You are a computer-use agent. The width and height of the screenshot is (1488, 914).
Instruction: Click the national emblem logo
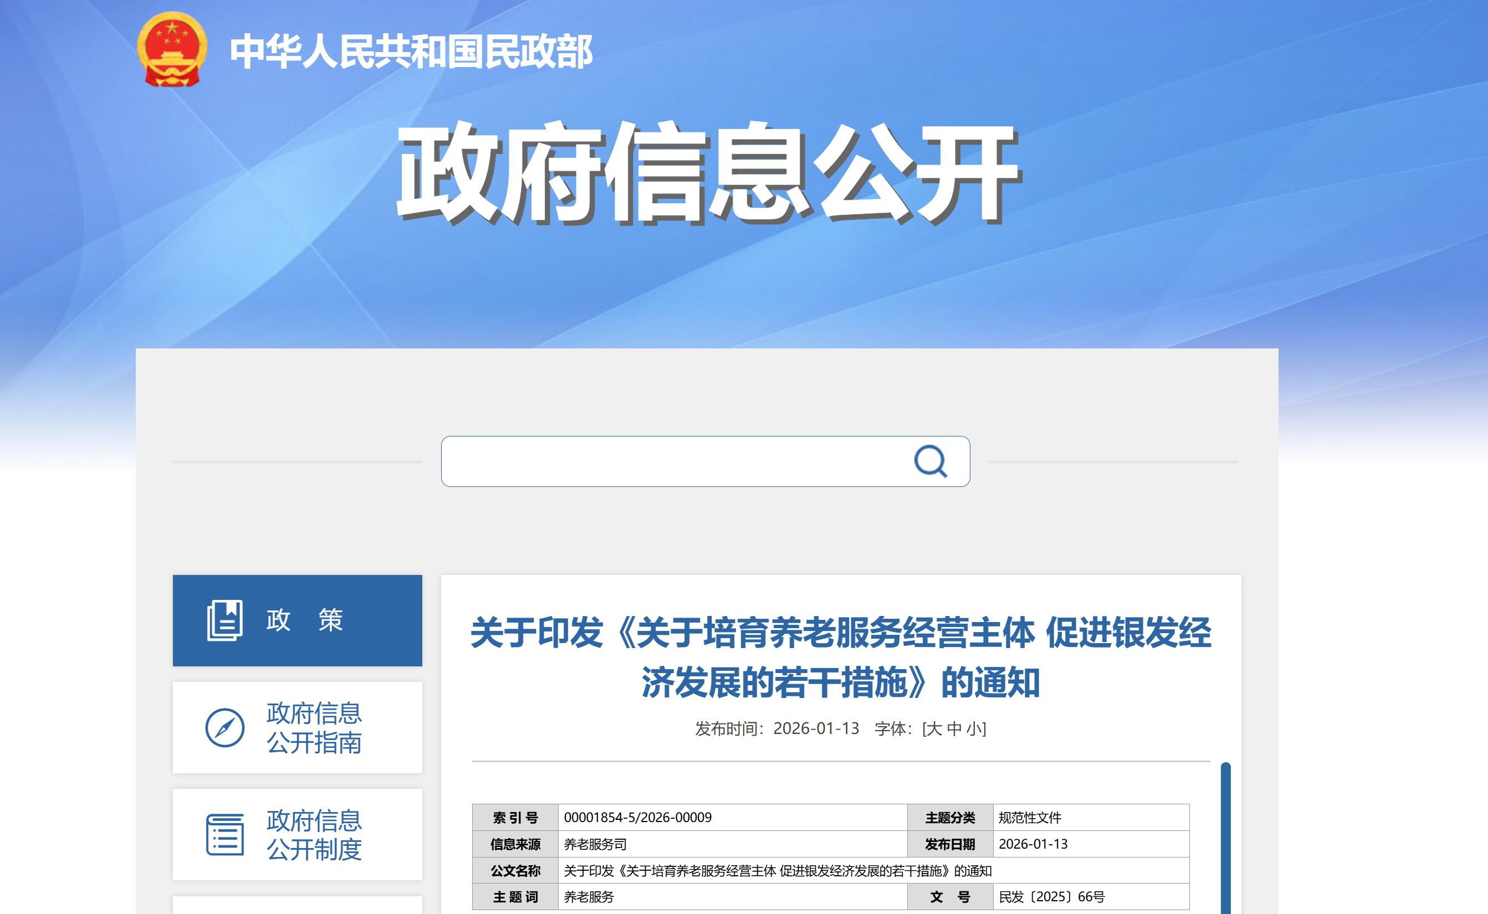tap(172, 49)
